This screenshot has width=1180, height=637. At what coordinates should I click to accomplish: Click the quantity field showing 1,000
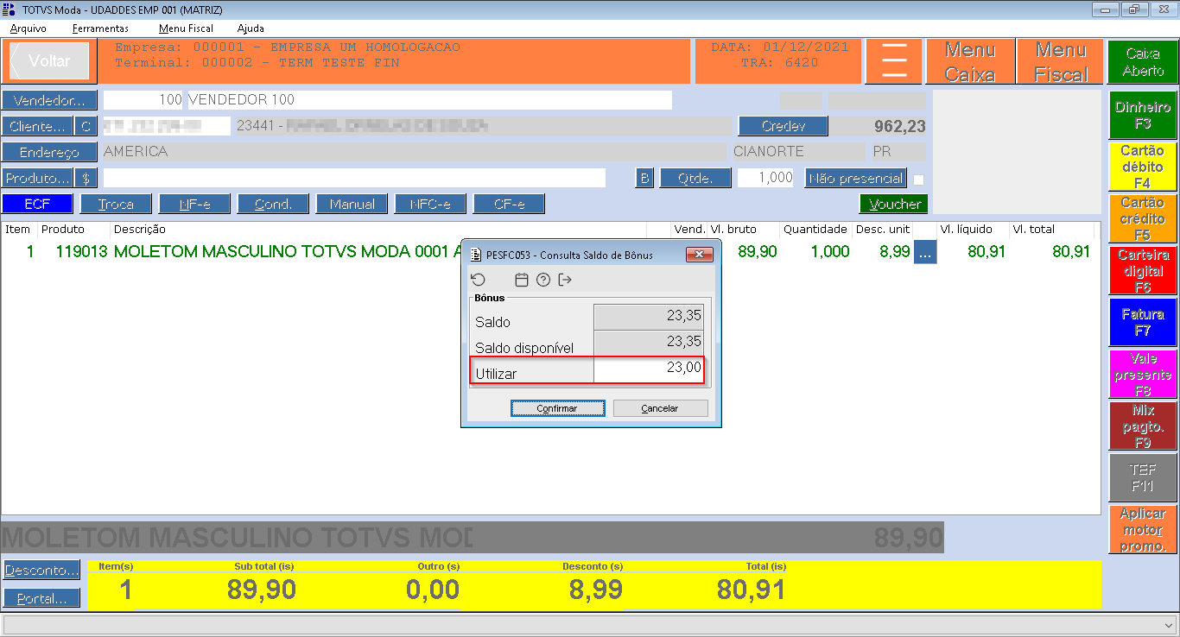764,178
